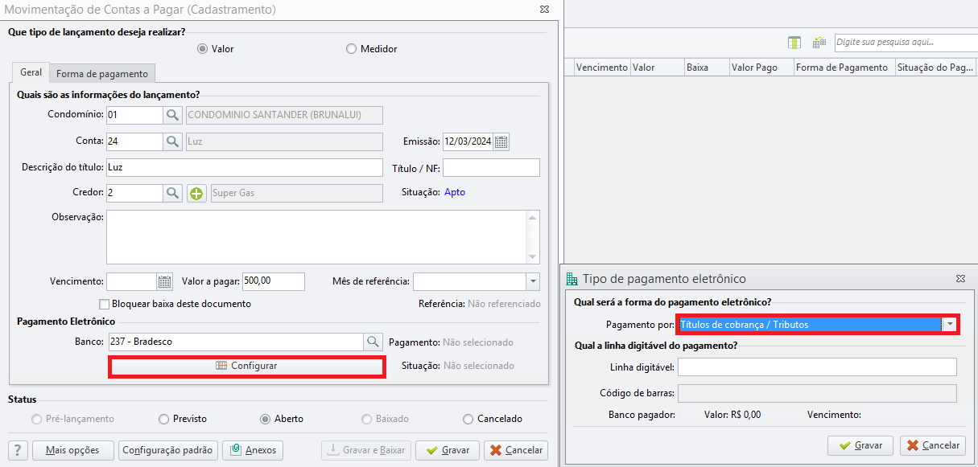Focus the Linha digitável field
The width and height of the screenshot is (978, 467).
tap(817, 367)
